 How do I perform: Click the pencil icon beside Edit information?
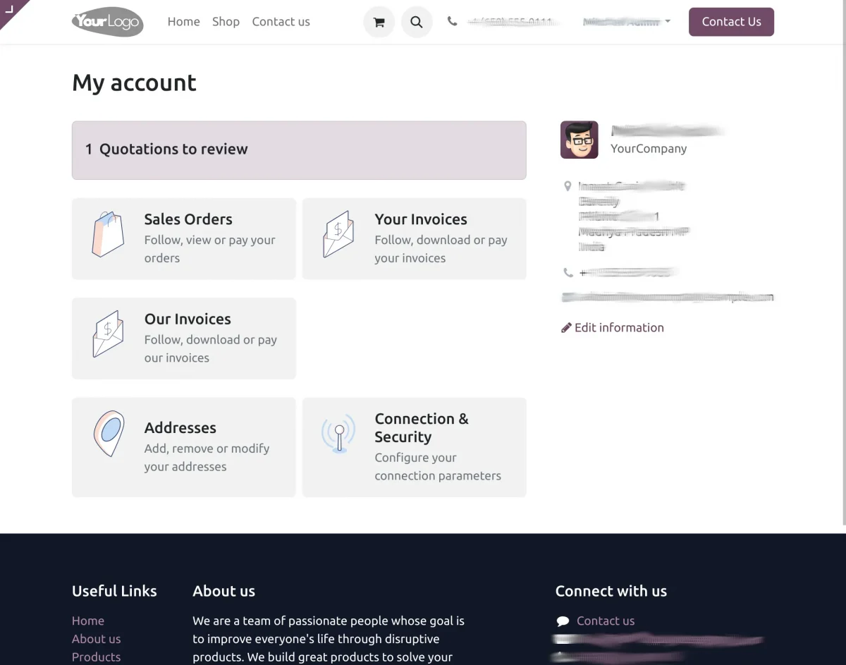pyautogui.click(x=566, y=327)
